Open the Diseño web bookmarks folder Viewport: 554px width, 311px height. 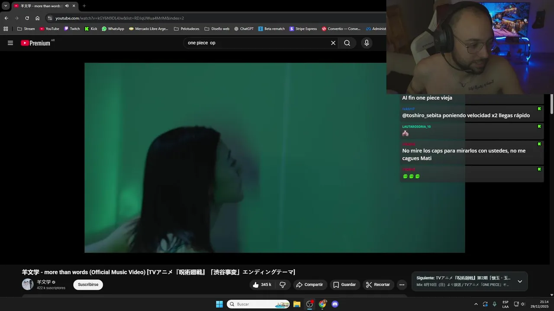click(217, 29)
